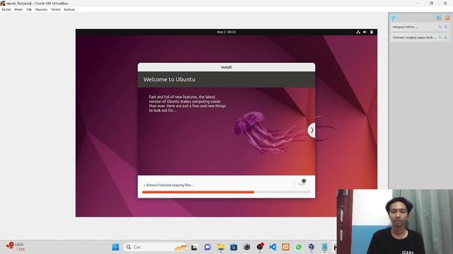
Task: Click the Ubuntu power battery icon
Action: [372, 32]
